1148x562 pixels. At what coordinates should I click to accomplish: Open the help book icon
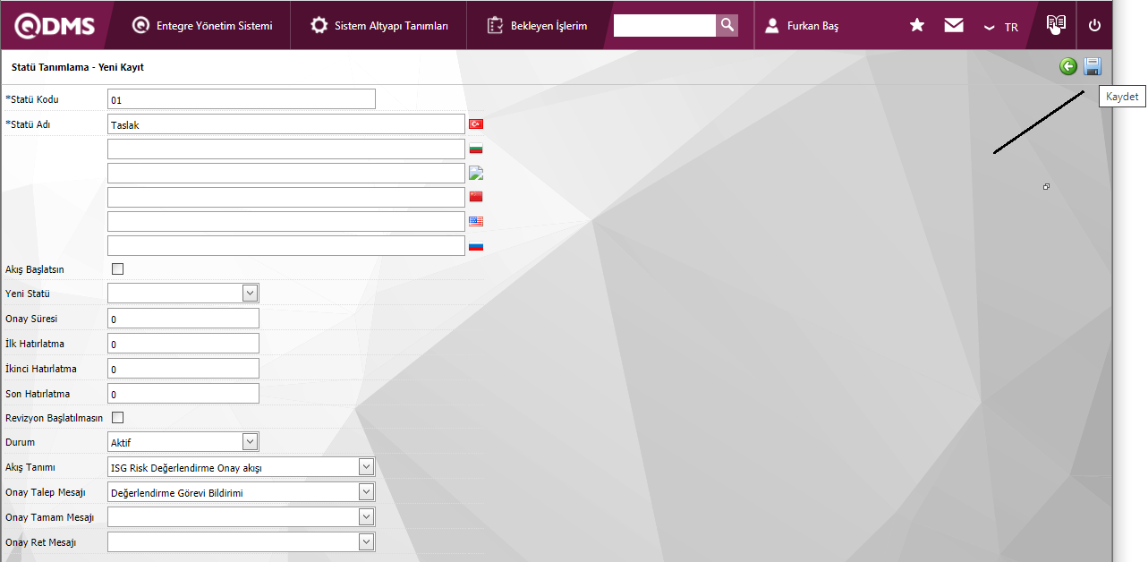(x=1057, y=24)
